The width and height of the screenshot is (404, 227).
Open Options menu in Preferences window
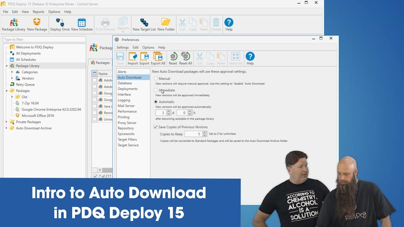148,47
